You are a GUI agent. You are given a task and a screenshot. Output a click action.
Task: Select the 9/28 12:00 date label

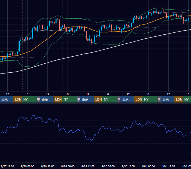click(x=48, y=166)
